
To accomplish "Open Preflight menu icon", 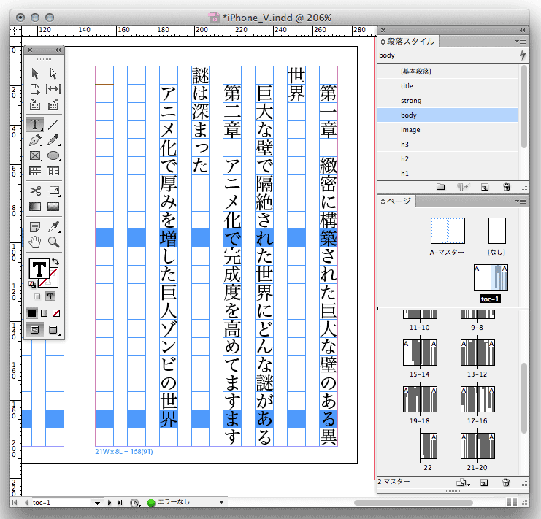I will click(135, 503).
